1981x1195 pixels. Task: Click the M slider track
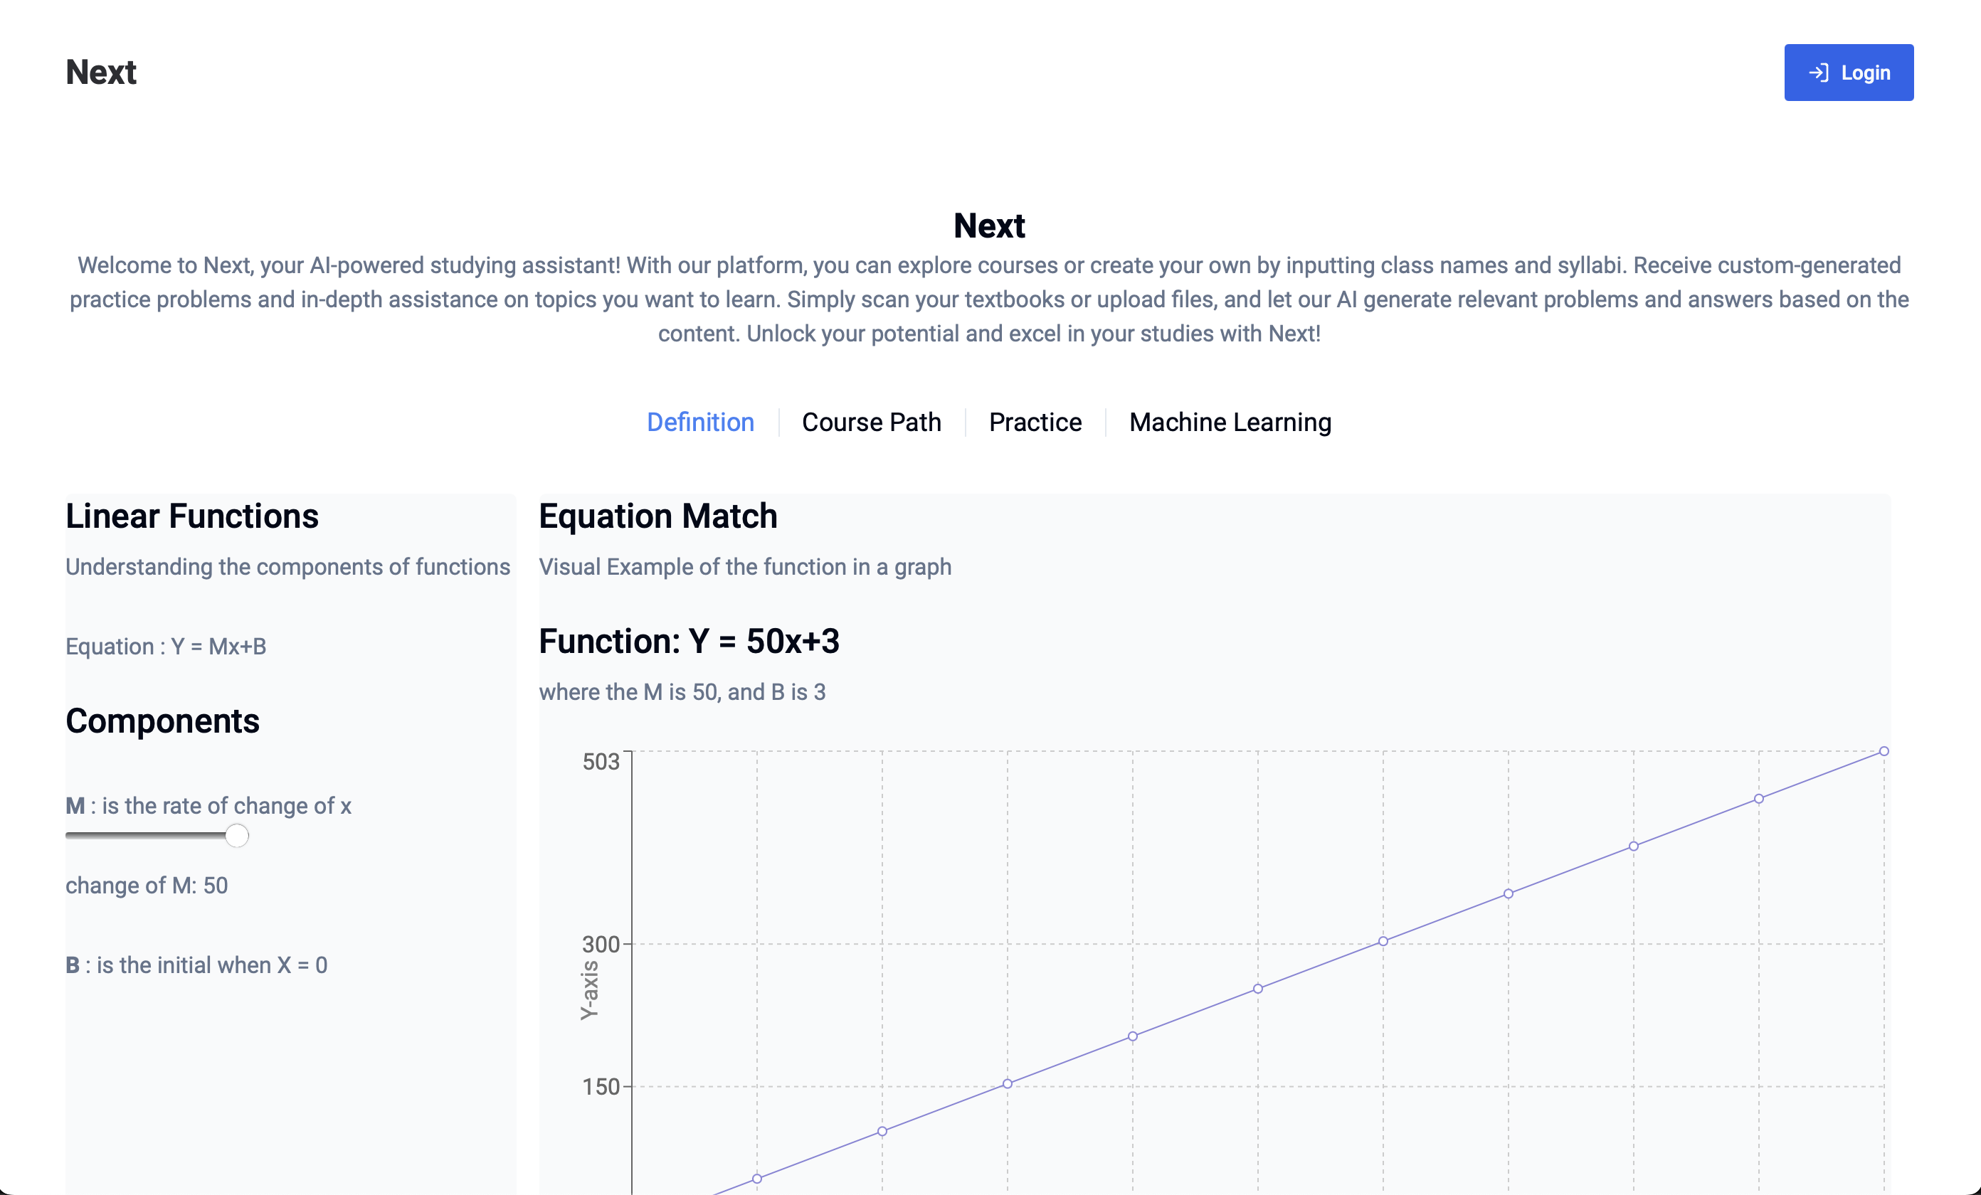(x=144, y=836)
